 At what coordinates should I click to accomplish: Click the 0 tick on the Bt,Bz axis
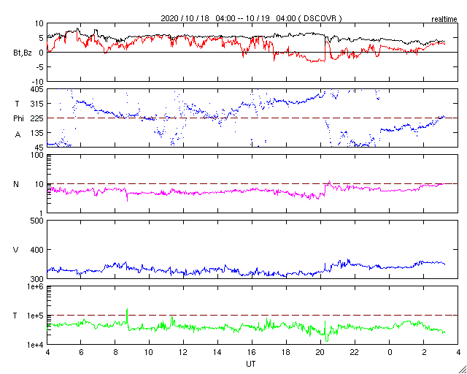pos(41,52)
